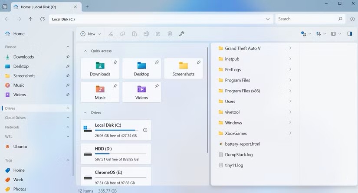Screen dimensions: 358x193
Task: Collapse the Network sidebar section
Action: pyautogui.click(x=68, y=127)
